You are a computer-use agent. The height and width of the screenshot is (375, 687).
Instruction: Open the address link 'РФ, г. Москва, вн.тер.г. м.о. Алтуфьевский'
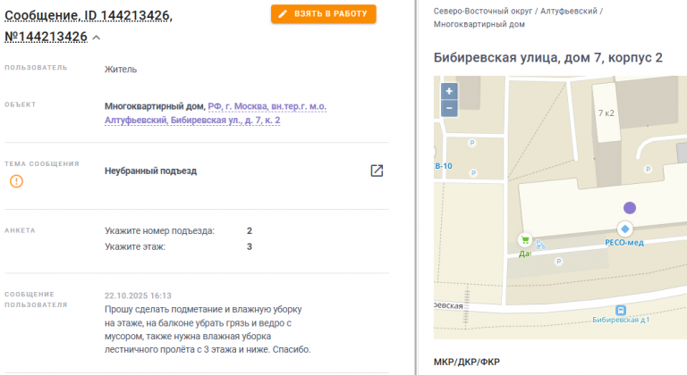pos(216,113)
